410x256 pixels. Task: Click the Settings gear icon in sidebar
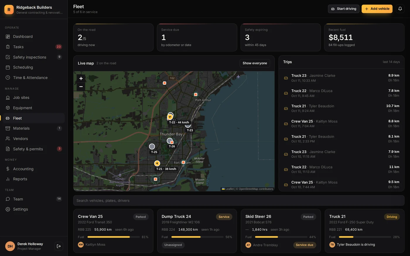click(8, 209)
